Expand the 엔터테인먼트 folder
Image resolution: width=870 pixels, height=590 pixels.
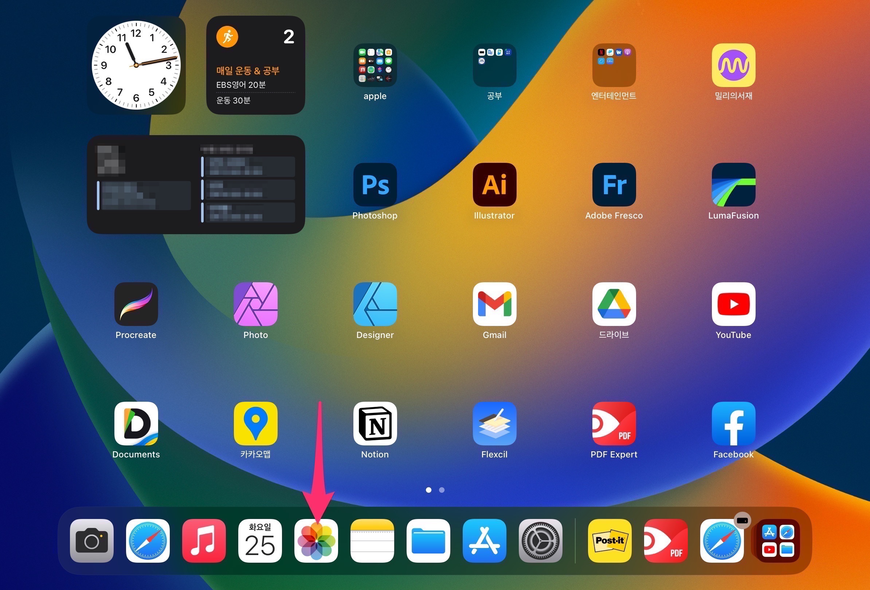tap(614, 65)
